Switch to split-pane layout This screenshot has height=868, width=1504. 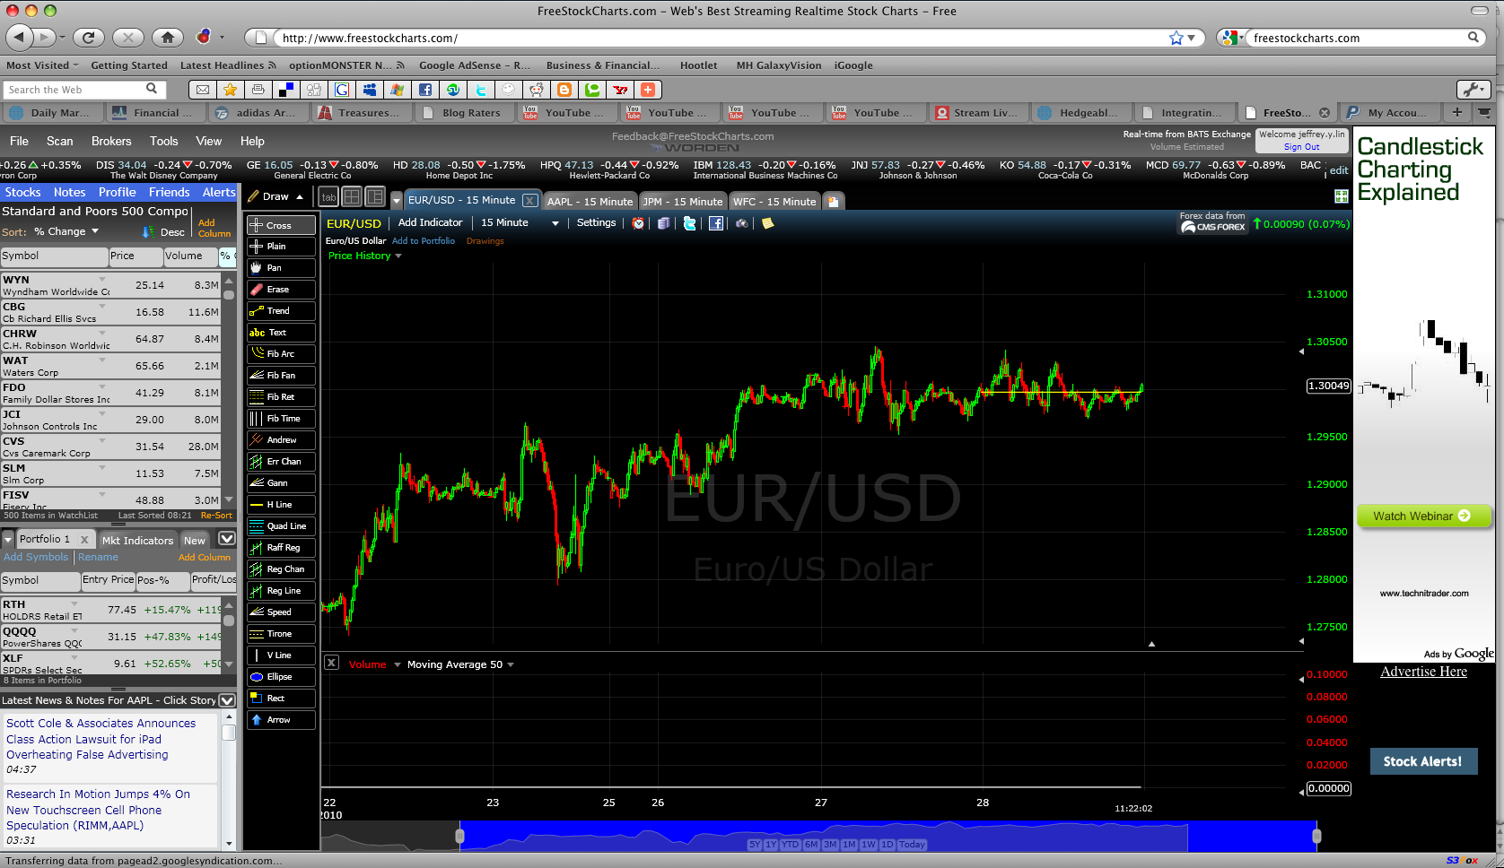coord(375,197)
